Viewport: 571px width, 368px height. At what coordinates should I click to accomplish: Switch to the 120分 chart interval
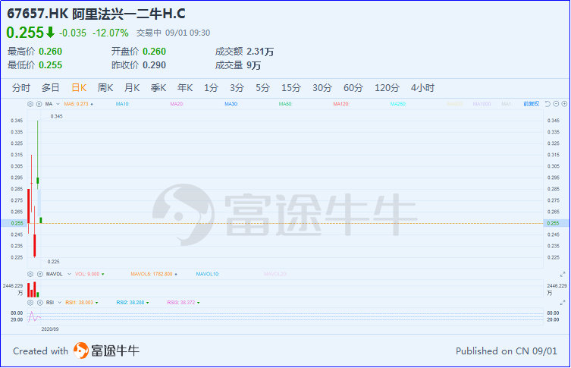387,88
